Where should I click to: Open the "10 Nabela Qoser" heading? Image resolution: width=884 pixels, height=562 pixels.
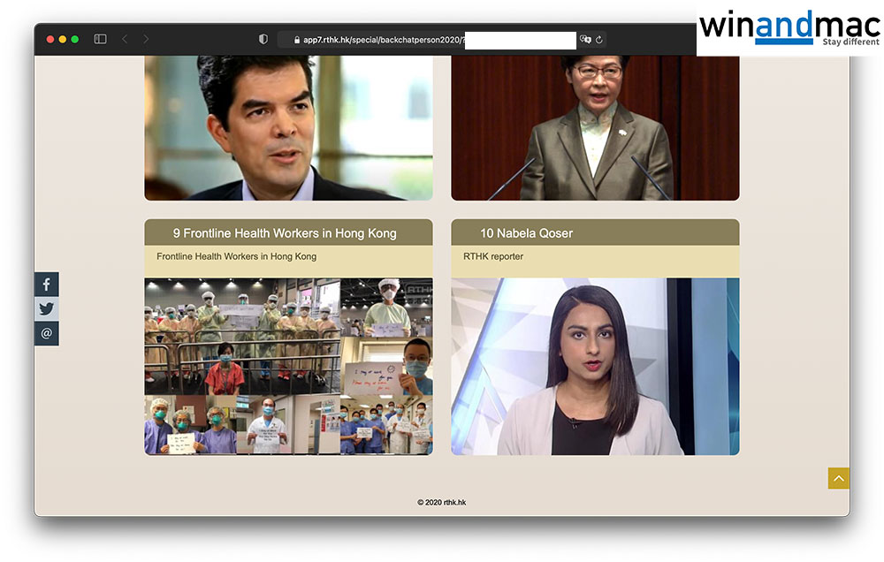point(526,233)
